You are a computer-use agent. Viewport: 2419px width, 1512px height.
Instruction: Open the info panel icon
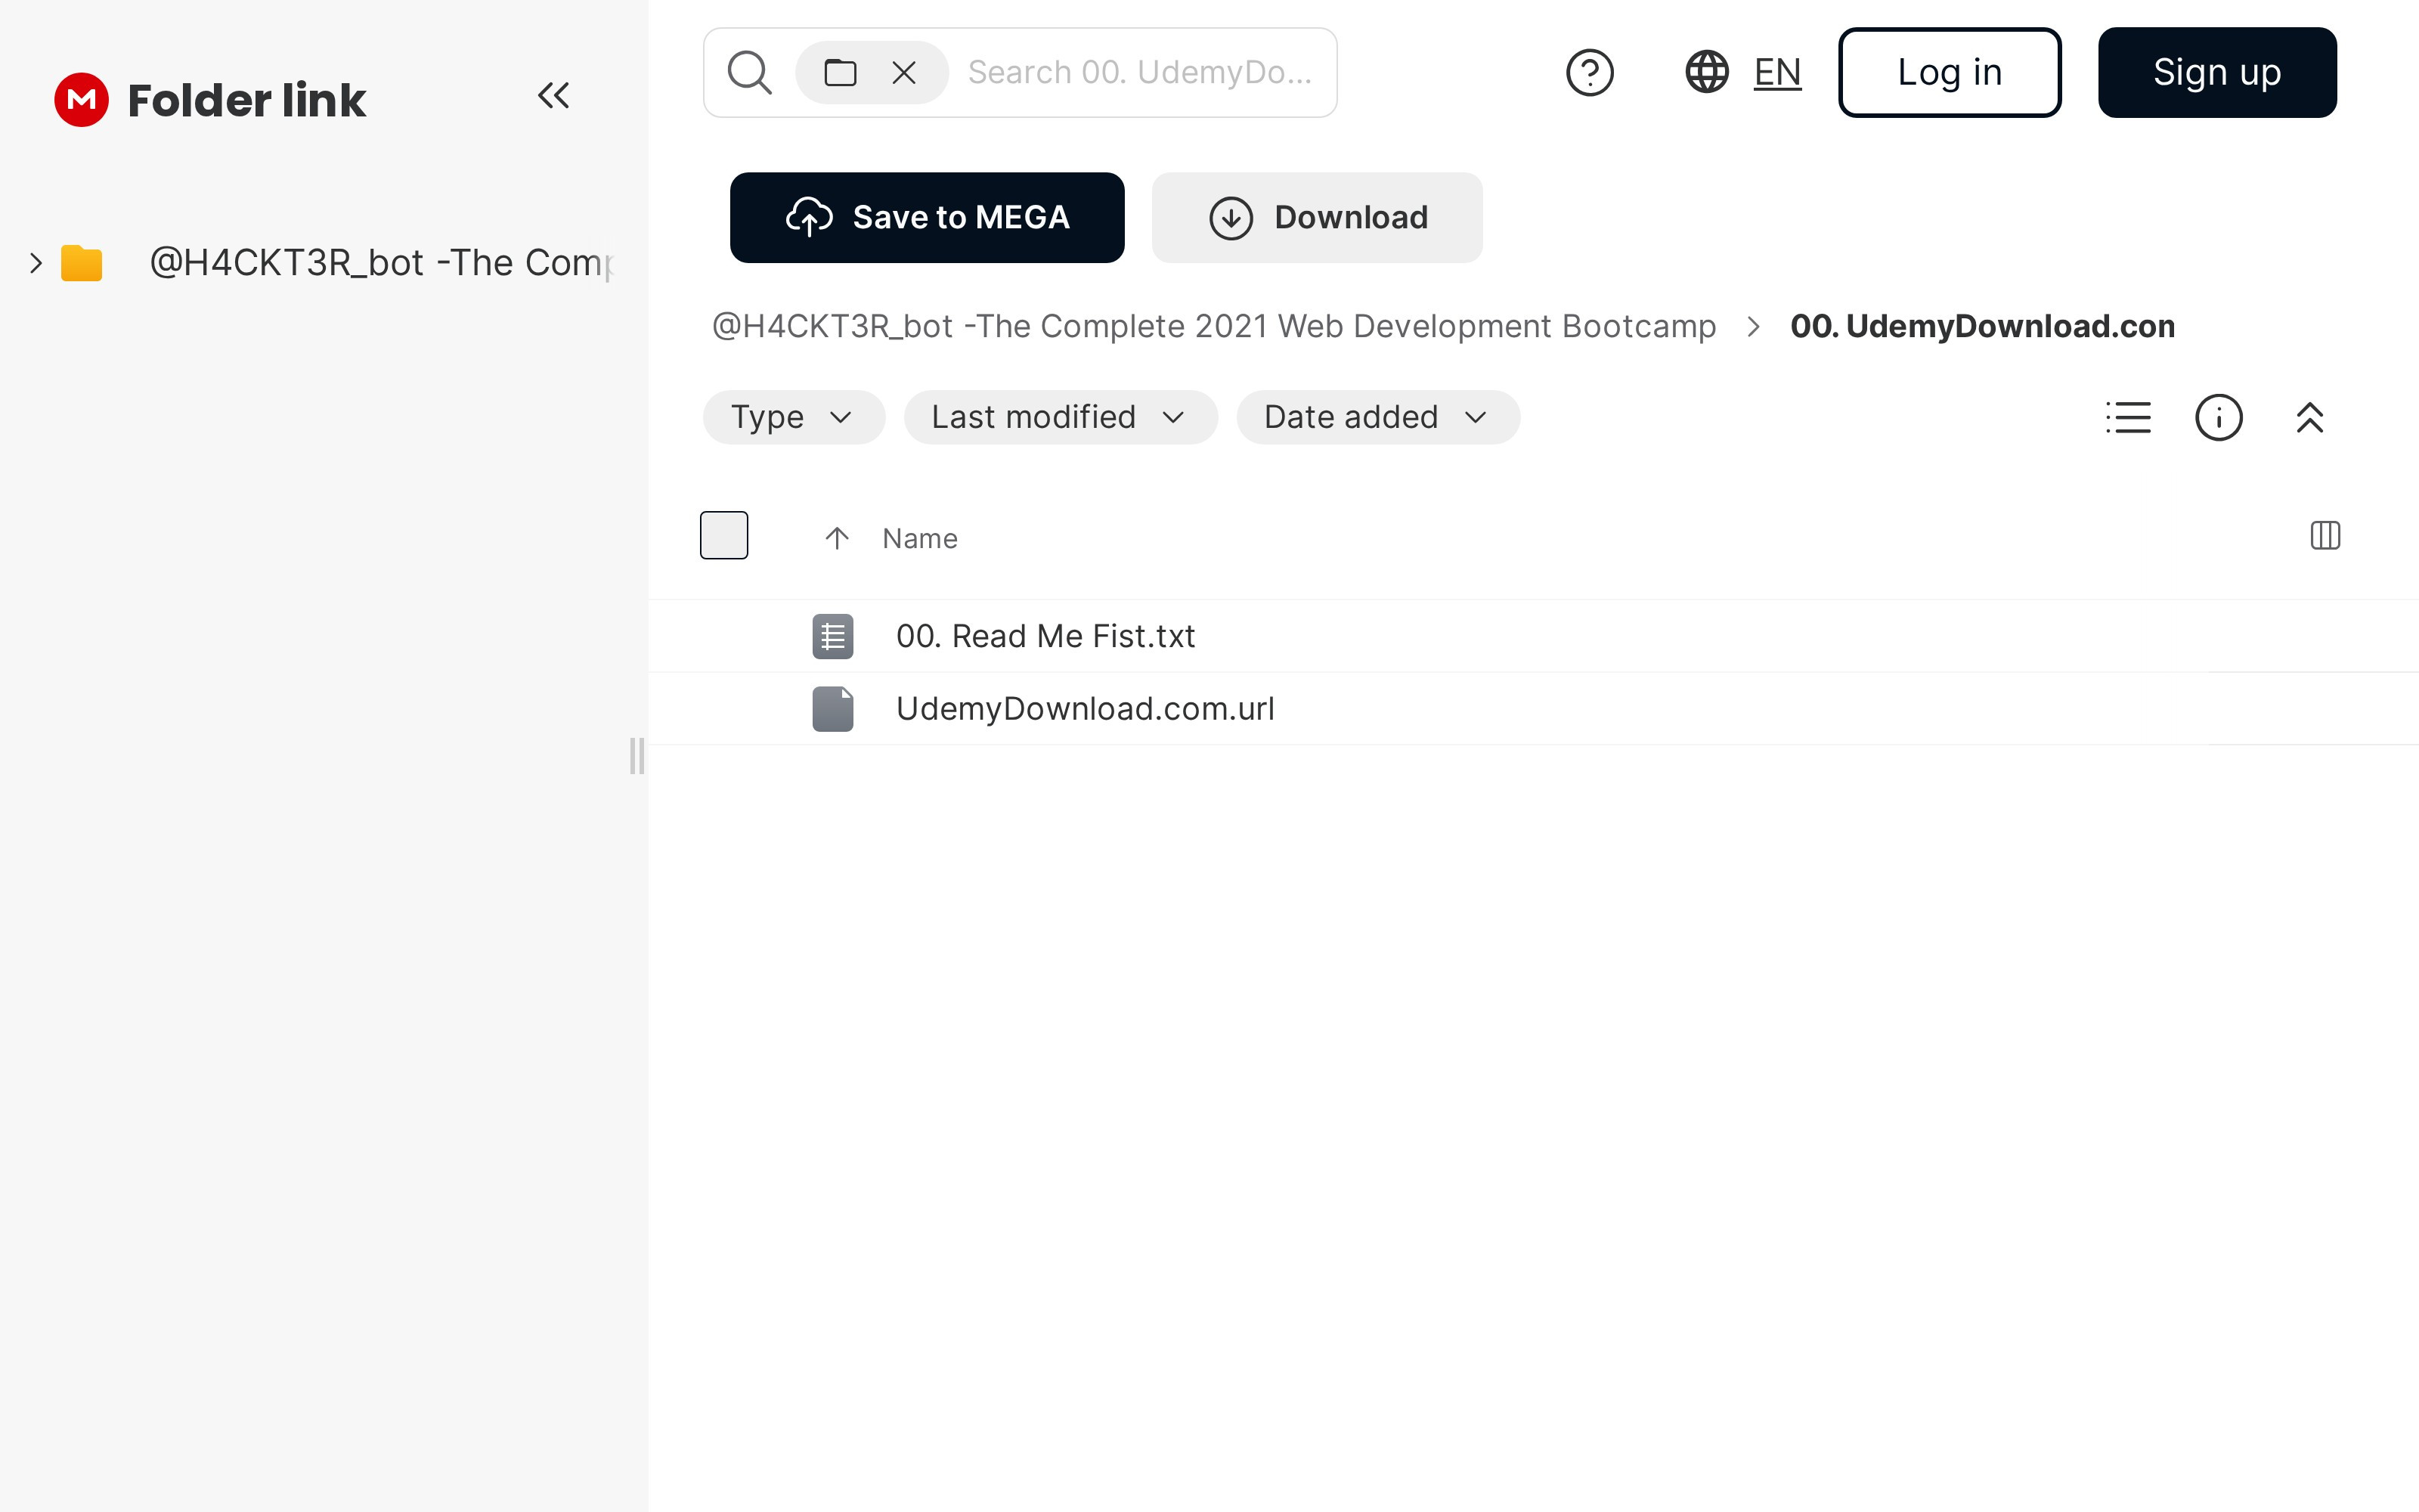tap(2218, 417)
